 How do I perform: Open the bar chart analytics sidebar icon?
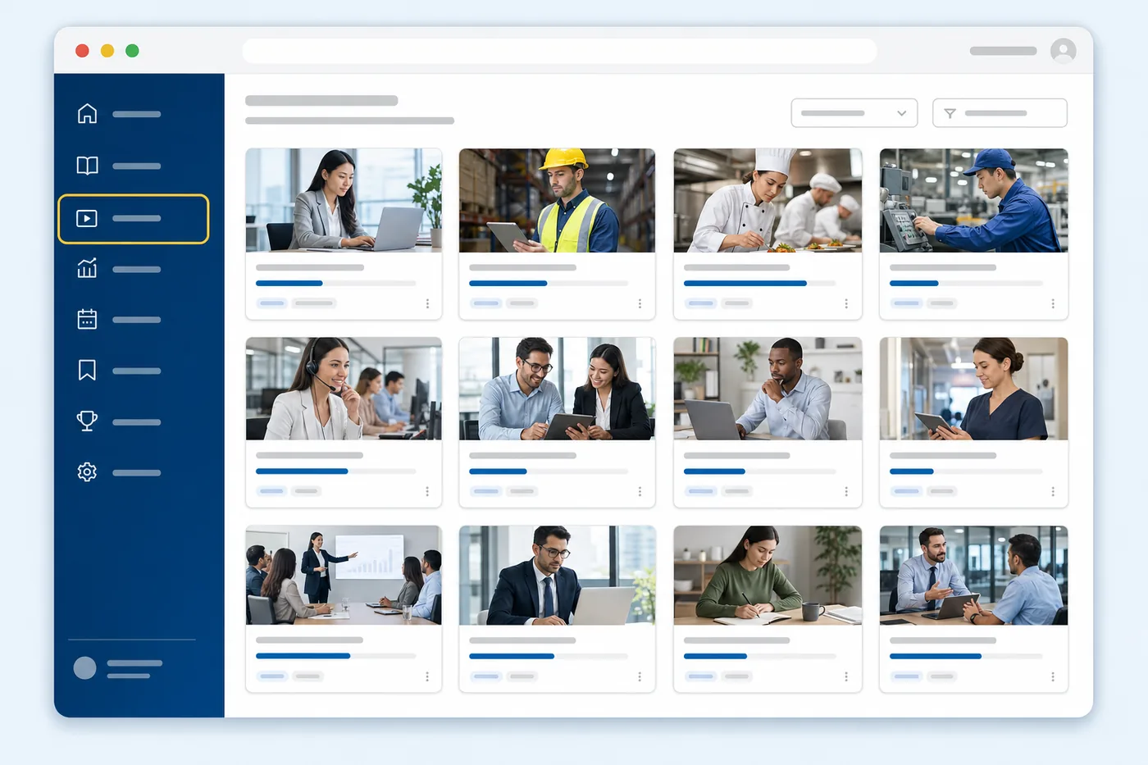point(87,269)
